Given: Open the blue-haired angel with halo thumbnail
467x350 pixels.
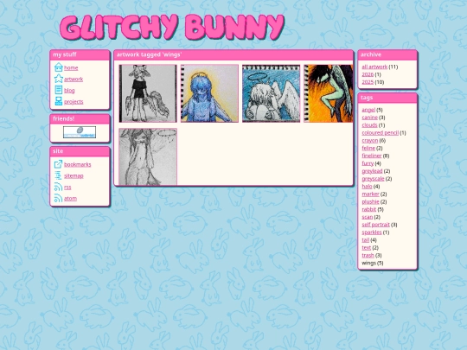Looking at the screenshot, I should point(209,93).
